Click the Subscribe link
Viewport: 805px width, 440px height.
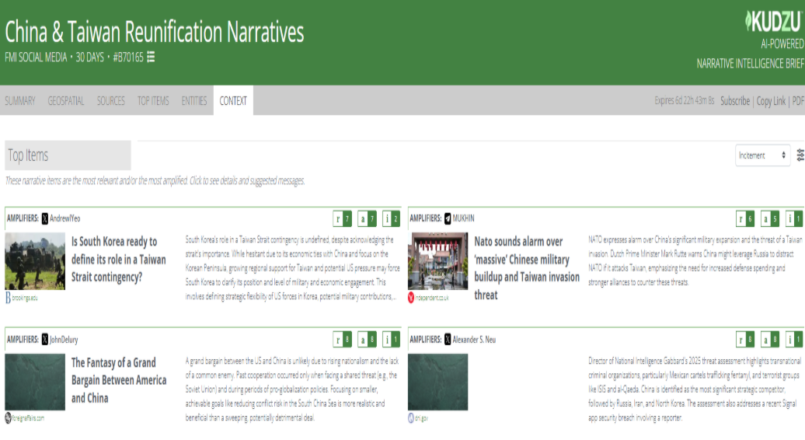click(x=735, y=101)
